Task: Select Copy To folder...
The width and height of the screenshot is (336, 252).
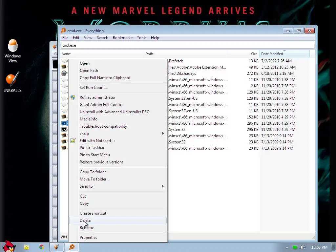Action: (94, 172)
